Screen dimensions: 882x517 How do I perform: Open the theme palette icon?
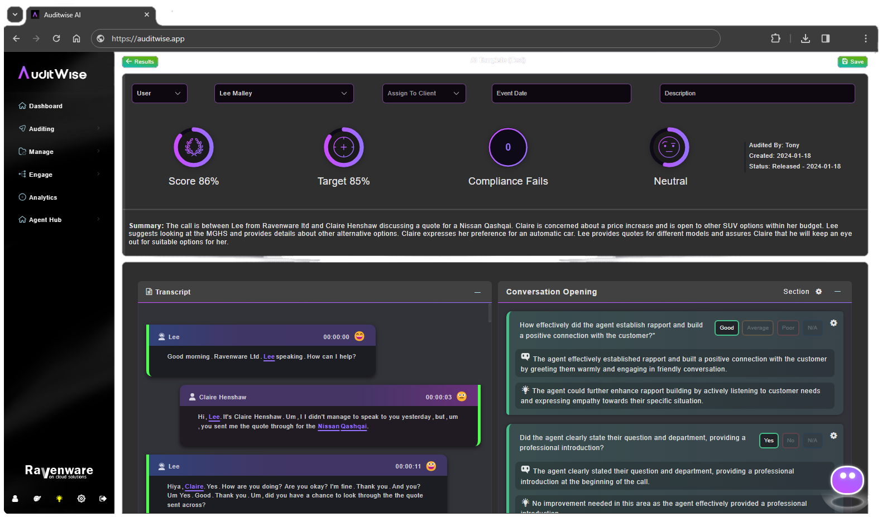click(x=37, y=499)
